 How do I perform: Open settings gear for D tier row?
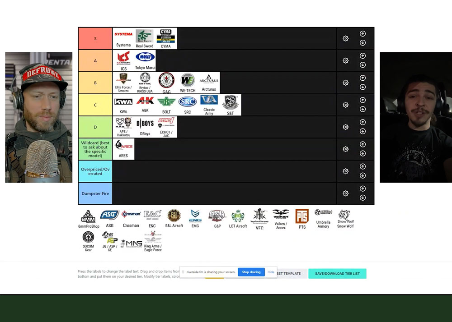[x=345, y=127]
